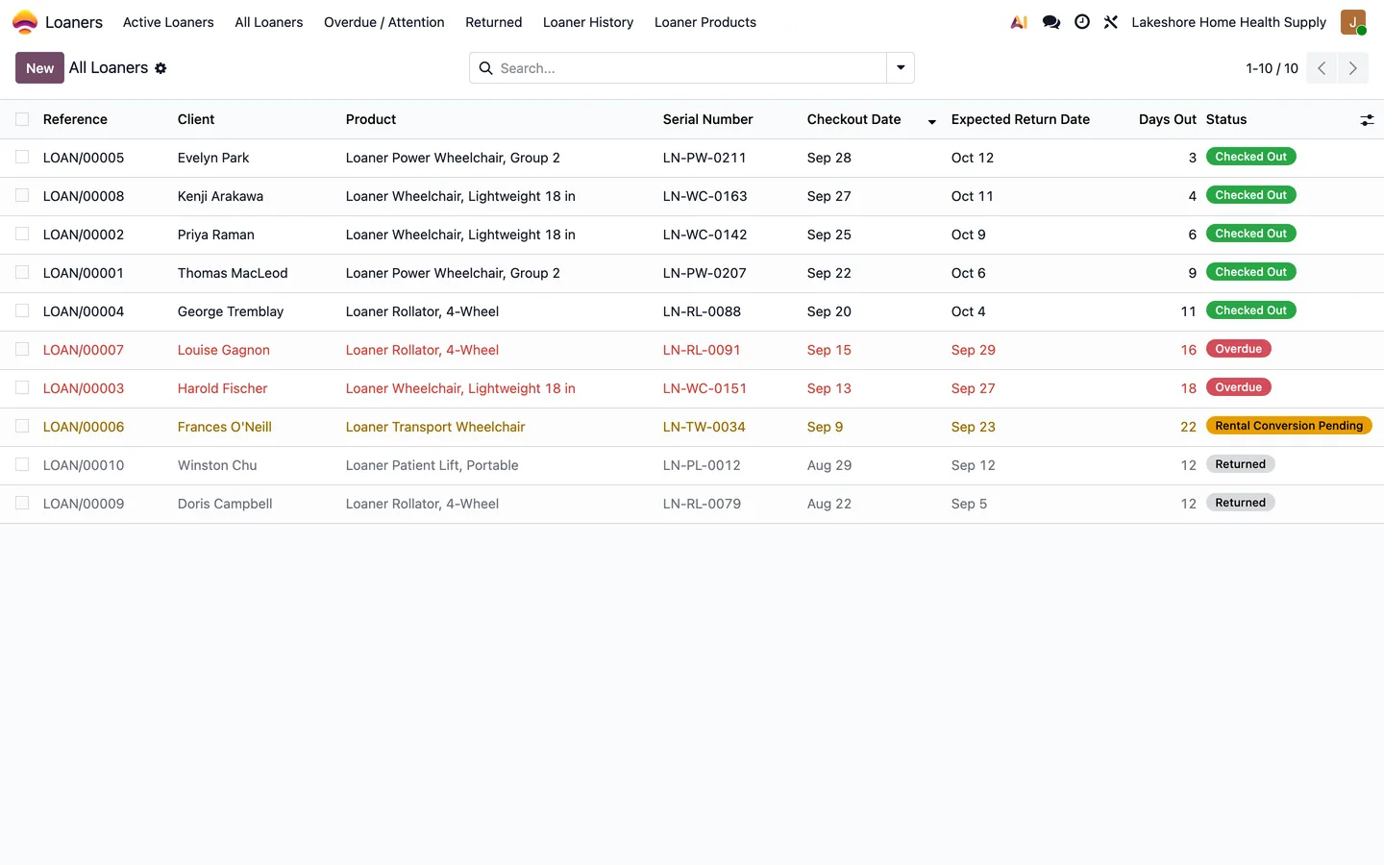Screen dimensions: 1384x865
Task: Select the LOAN/00009 row checkbox
Action: pos(22,503)
